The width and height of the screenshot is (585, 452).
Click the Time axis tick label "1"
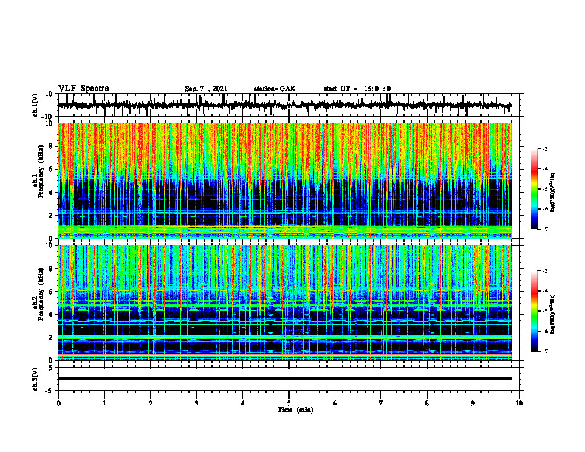tap(104, 403)
